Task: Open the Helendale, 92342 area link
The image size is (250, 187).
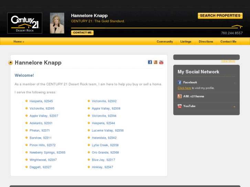Action: [104, 138]
